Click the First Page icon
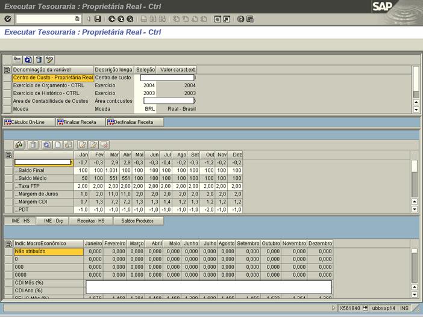The image size is (423, 317). (x=176, y=19)
